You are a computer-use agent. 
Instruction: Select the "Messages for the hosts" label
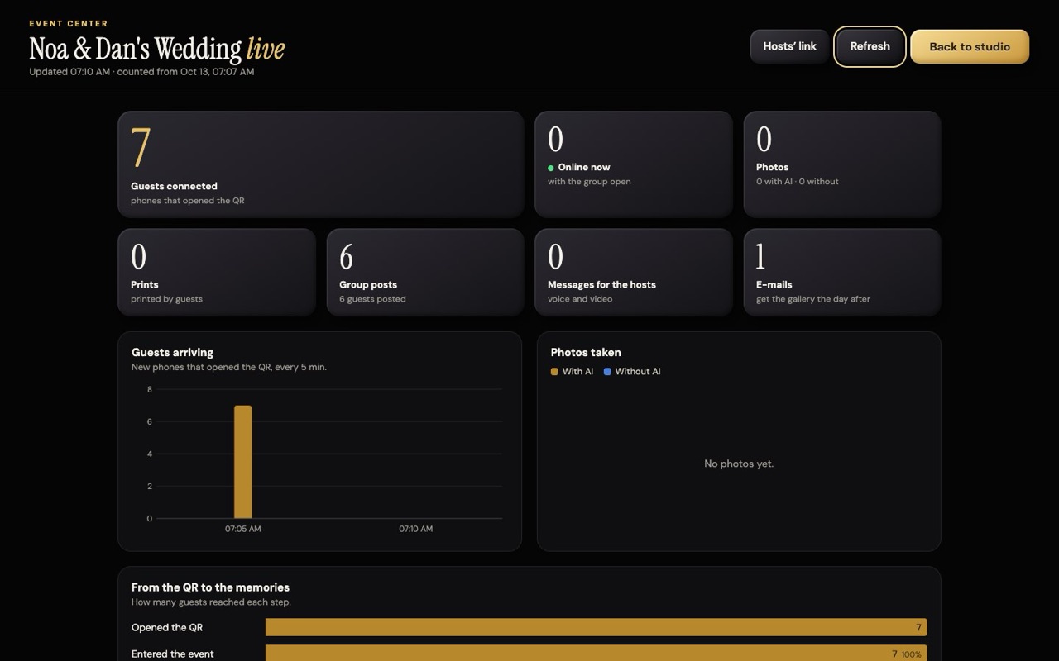[601, 284]
